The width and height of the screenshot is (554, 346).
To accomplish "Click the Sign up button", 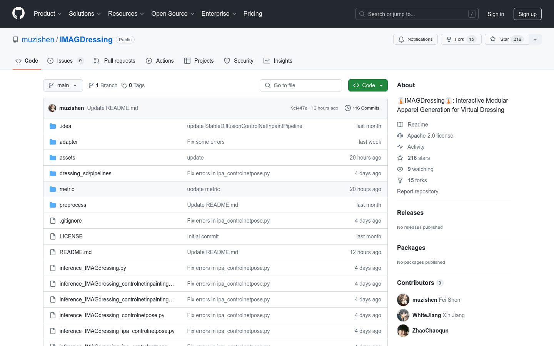I will (527, 14).
